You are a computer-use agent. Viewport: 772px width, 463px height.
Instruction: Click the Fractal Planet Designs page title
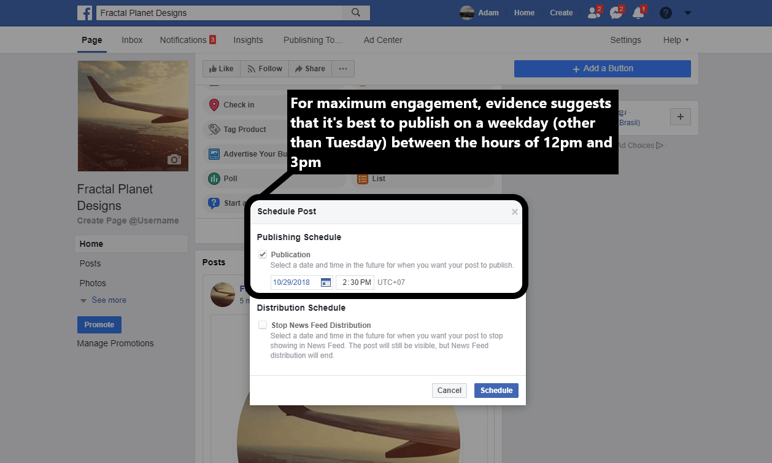click(x=115, y=198)
